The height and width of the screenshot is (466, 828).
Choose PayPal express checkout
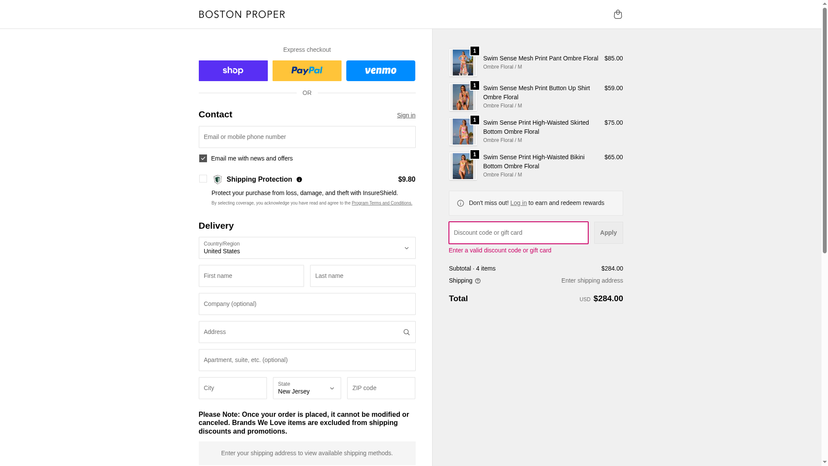tap(307, 71)
